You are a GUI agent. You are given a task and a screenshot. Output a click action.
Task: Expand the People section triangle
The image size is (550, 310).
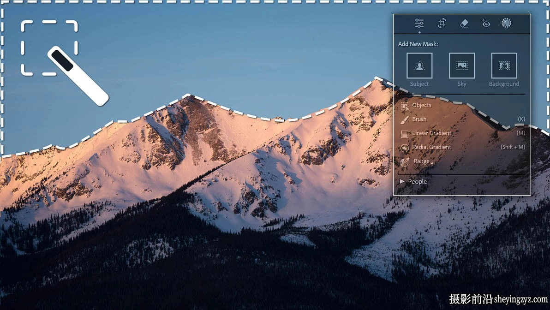pos(402,181)
